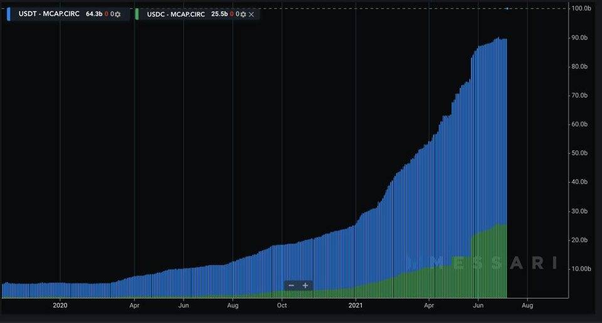Click the 2020 label on time axis

(60, 305)
